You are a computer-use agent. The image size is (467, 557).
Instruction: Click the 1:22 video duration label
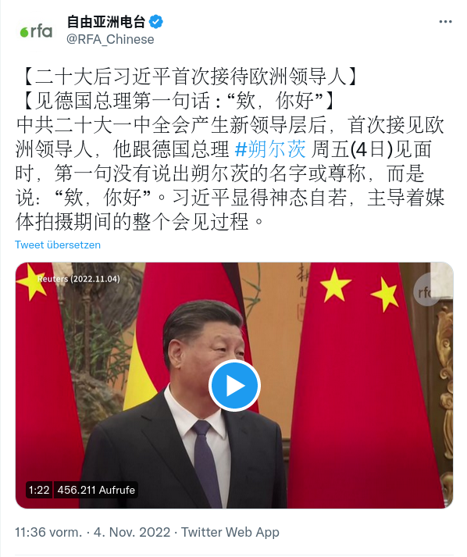39,490
